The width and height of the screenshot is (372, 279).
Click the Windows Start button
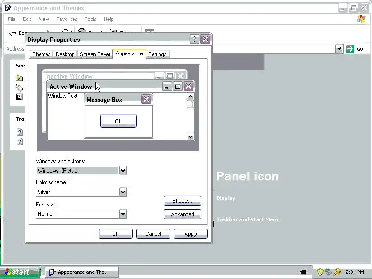[x=20, y=272]
